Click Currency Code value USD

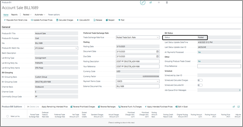(118, 71)
